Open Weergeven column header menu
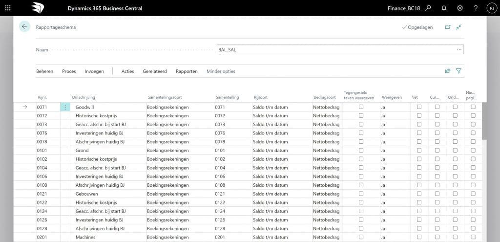The height and width of the screenshot is (242, 500). click(x=392, y=97)
